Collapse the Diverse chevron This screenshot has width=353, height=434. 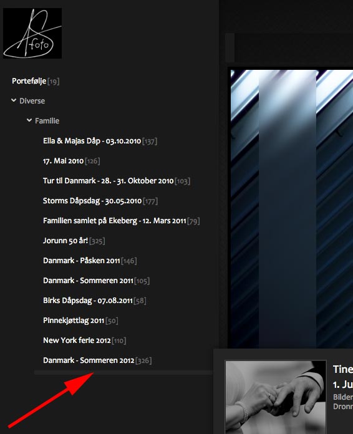point(14,100)
